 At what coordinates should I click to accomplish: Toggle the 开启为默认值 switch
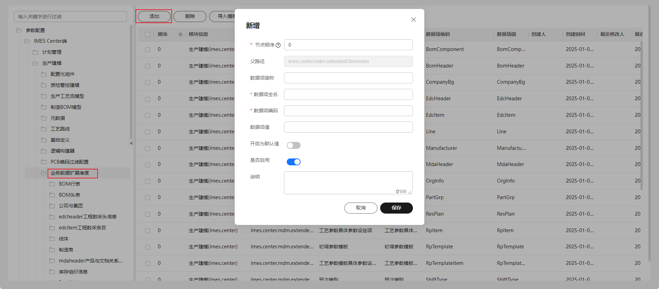point(294,145)
